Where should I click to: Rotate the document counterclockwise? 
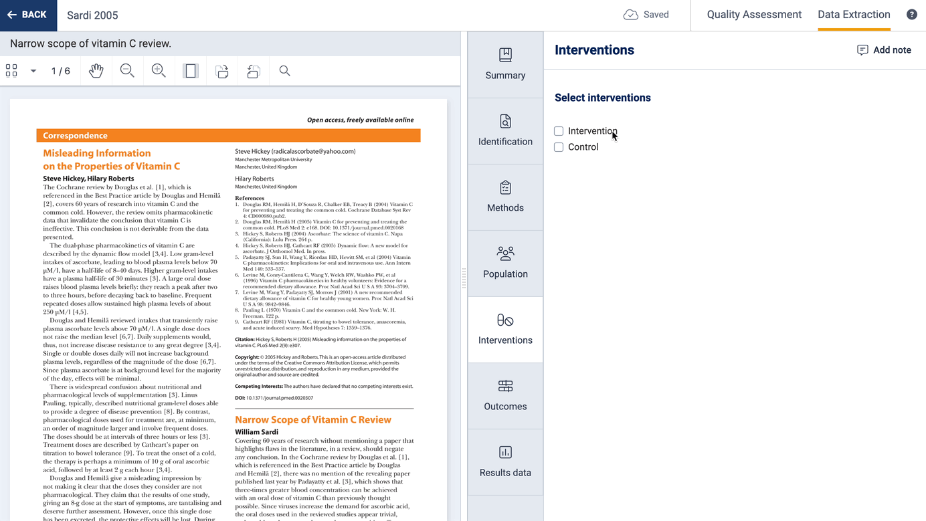tap(254, 71)
